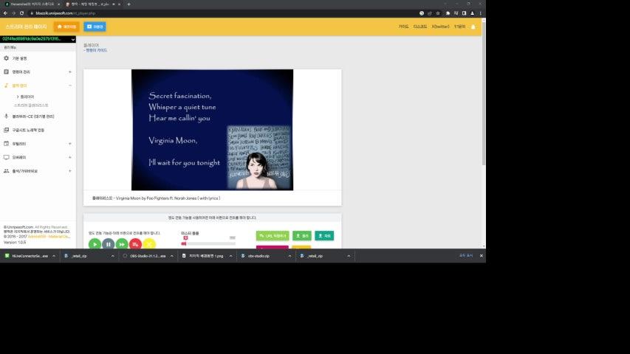
Task: Open the X(twitter) header link
Action: pos(440,27)
